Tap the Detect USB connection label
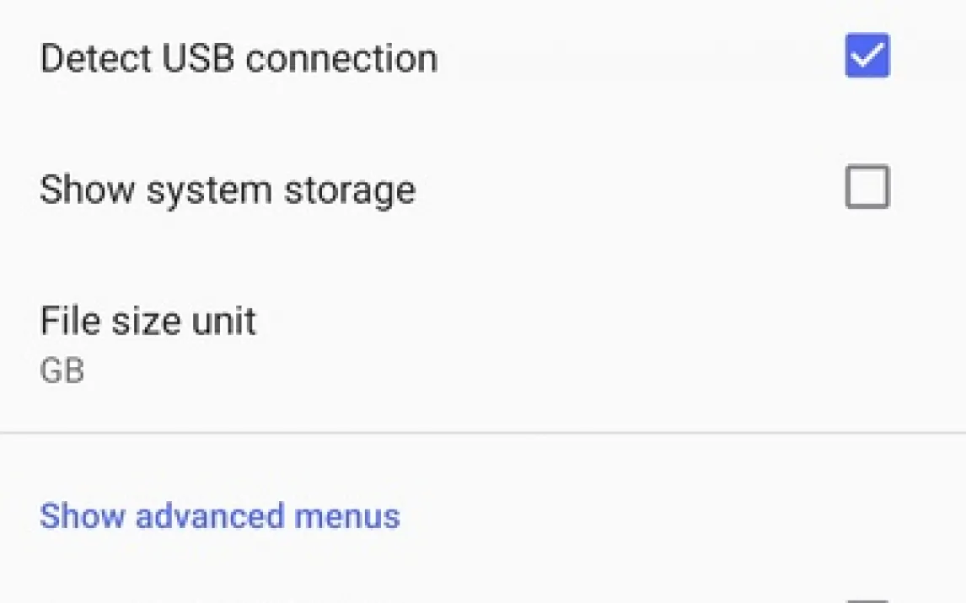966x603 pixels. (239, 58)
